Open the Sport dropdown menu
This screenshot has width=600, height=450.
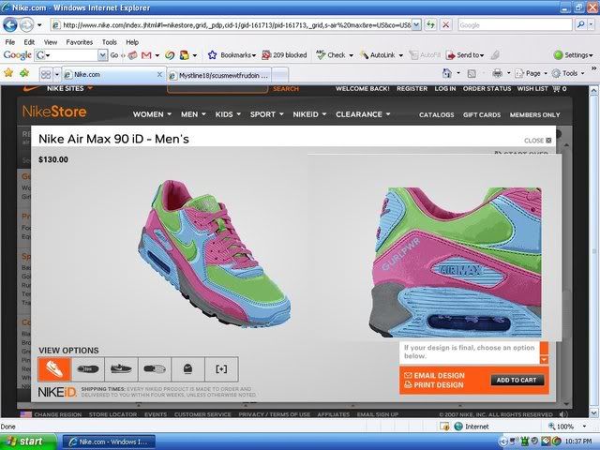(266, 114)
